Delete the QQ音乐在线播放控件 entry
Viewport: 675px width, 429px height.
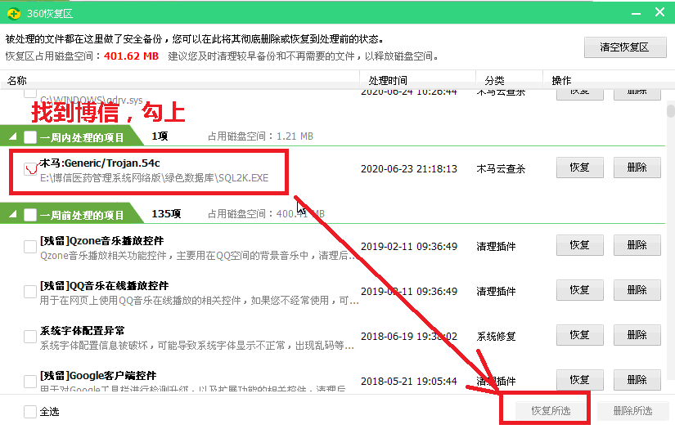[637, 290]
